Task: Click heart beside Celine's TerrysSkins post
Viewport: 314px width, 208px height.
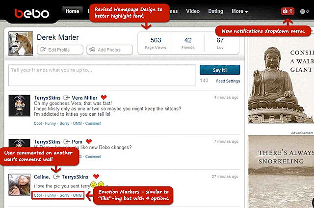Action: coord(96,177)
